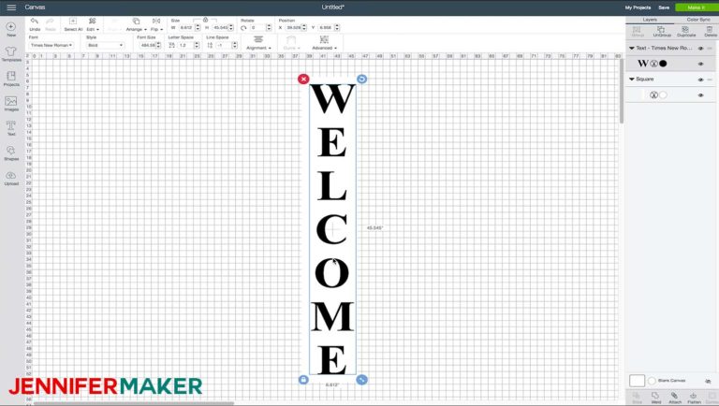Viewport: 719px width, 406px height.
Task: Toggle visibility of the Square group
Action: pyautogui.click(x=700, y=80)
